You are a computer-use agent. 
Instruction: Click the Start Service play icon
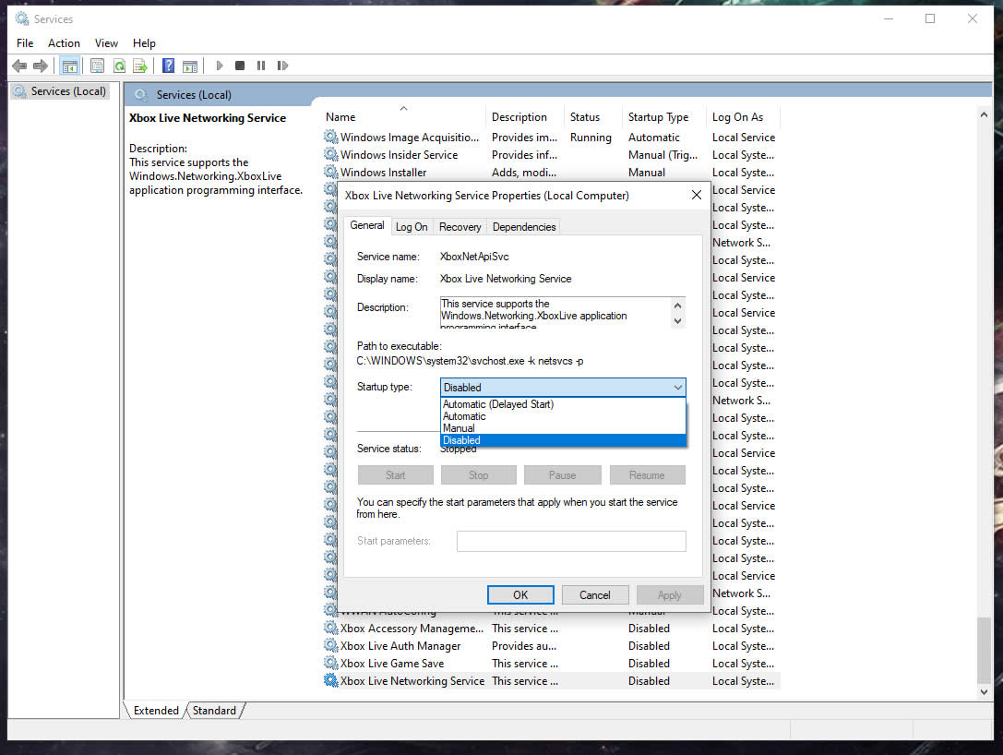coord(220,66)
